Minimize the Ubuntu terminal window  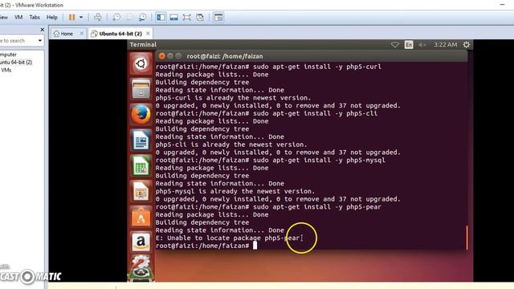170,56
